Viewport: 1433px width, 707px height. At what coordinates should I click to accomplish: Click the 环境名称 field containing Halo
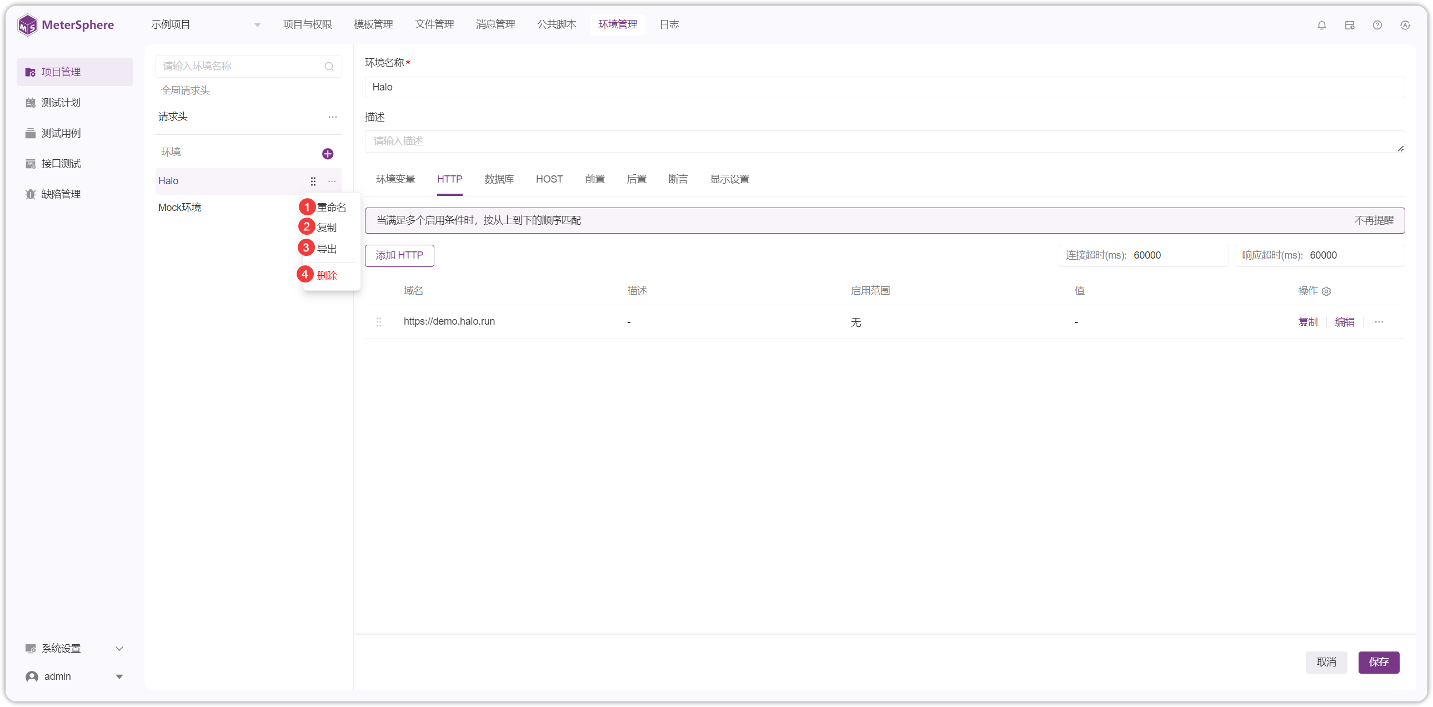[x=884, y=87]
